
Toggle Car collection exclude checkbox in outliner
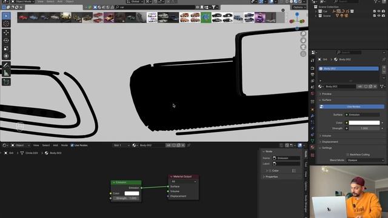(375, 11)
